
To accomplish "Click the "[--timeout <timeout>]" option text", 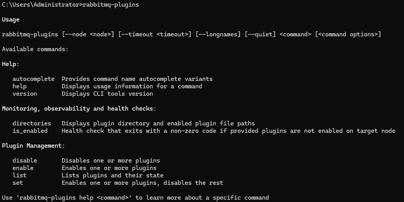I will (155, 34).
